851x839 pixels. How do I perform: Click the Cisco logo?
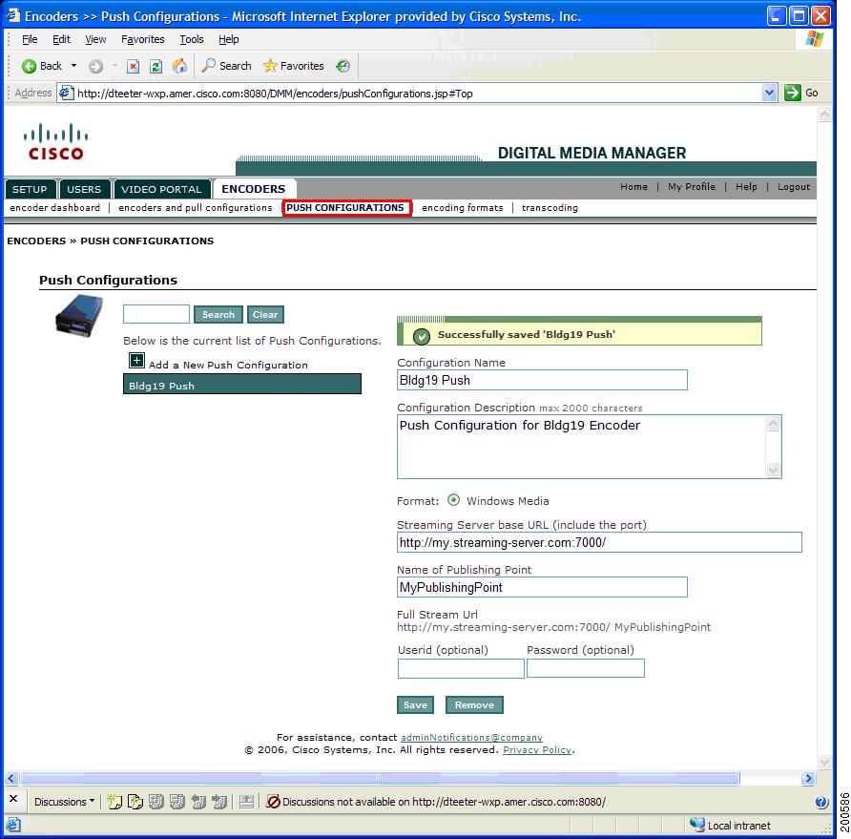54,140
